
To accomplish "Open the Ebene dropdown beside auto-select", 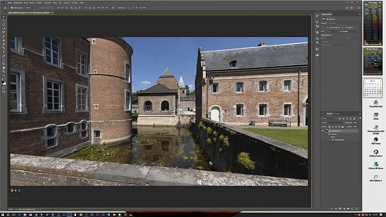I will tap(30, 8).
